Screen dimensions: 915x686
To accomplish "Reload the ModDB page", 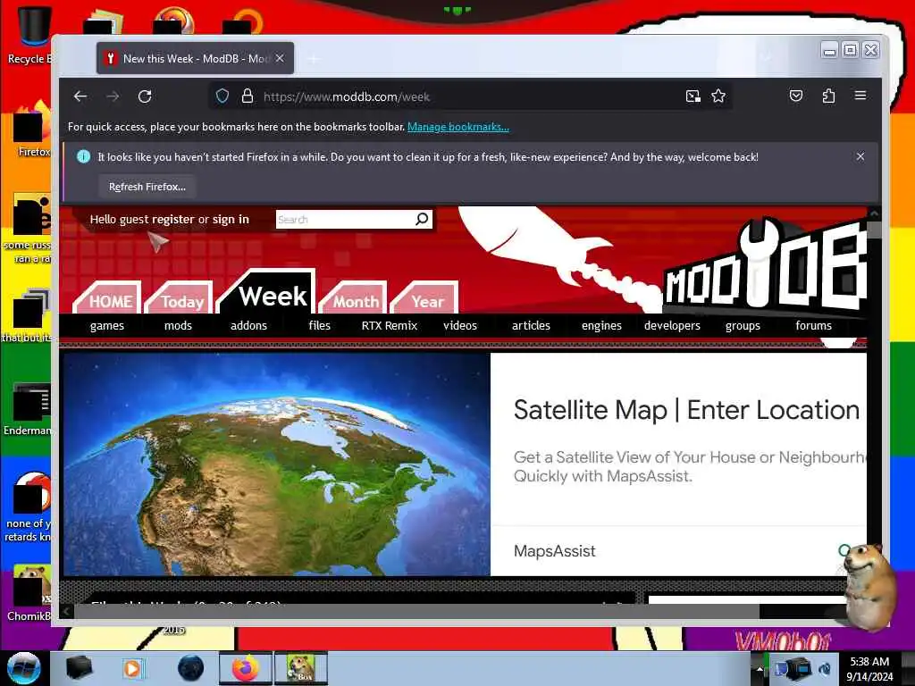I will (x=145, y=96).
